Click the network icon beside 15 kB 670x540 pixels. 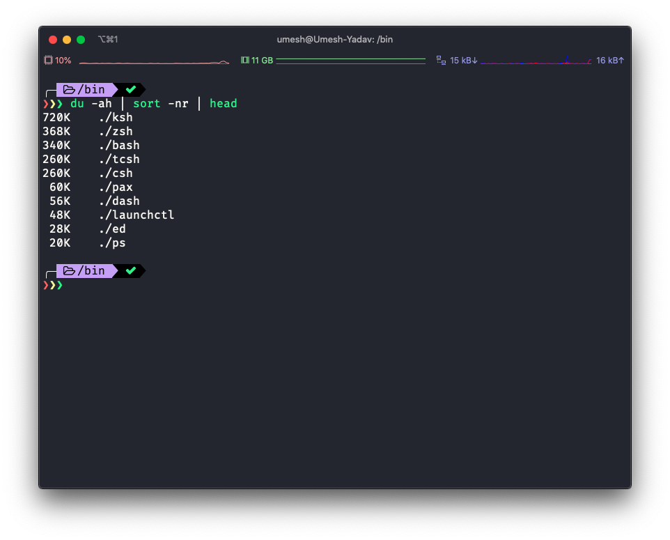441,61
